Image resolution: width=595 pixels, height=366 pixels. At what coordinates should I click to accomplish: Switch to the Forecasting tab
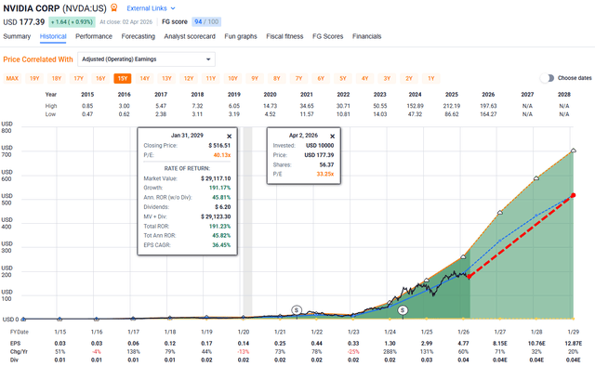click(139, 36)
